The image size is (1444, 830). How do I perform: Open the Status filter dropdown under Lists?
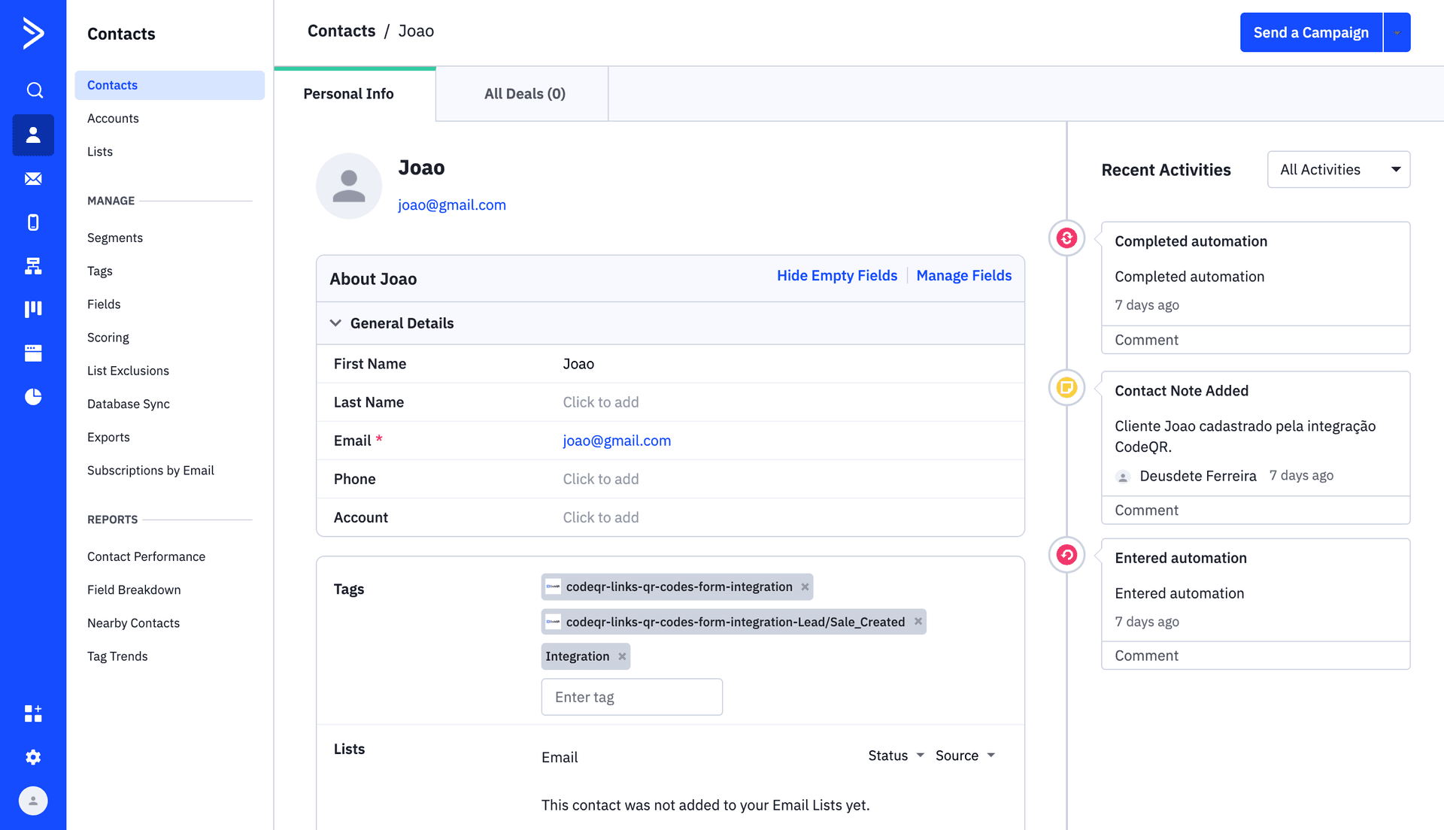[895, 755]
